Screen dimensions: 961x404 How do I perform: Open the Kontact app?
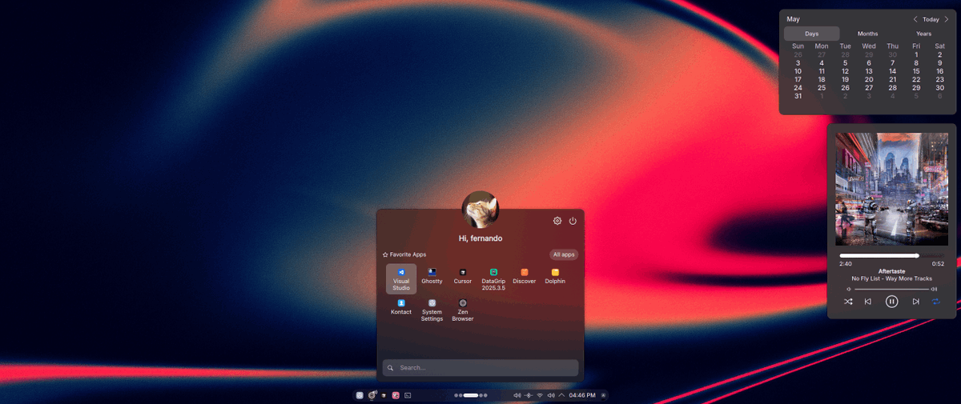(x=401, y=307)
